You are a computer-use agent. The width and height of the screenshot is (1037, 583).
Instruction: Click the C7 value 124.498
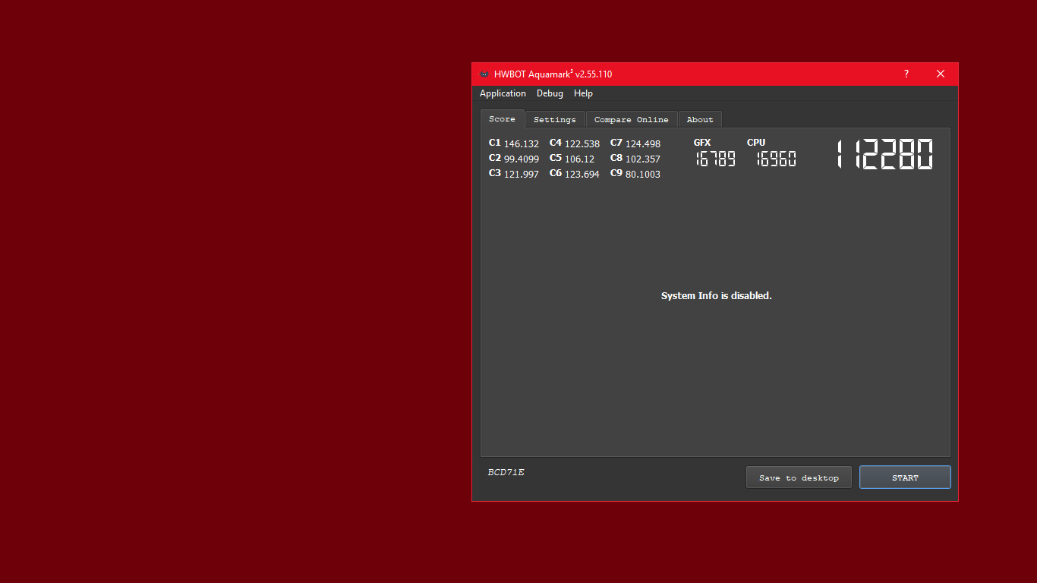click(643, 143)
